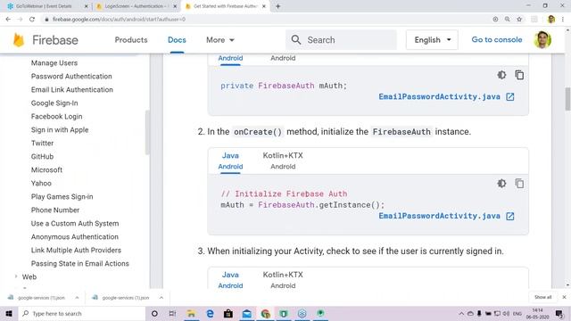Expand the Web section in sidebar
Viewport: 571px width, 321px height.
16,276
